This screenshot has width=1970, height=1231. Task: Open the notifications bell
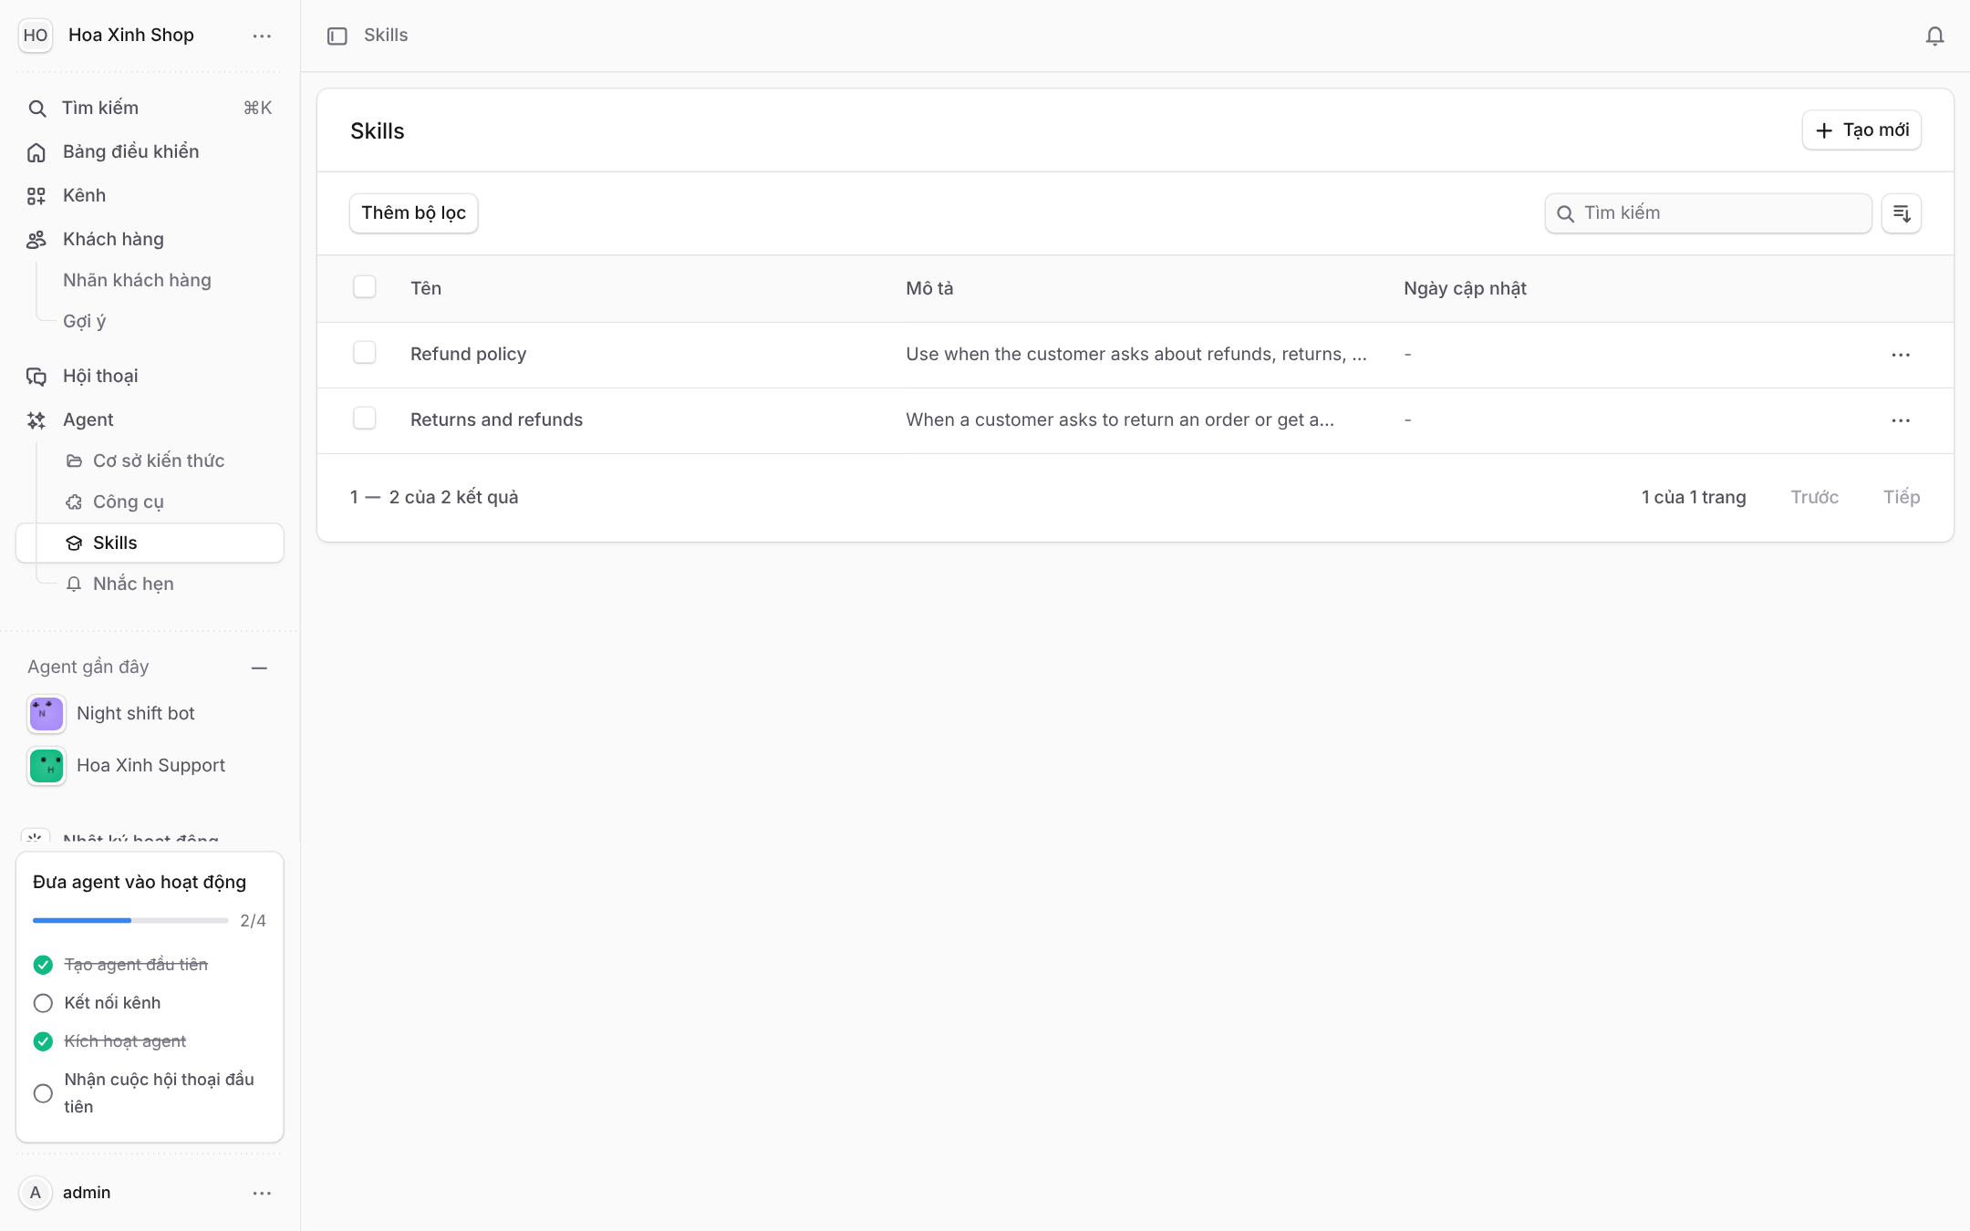[1934, 36]
